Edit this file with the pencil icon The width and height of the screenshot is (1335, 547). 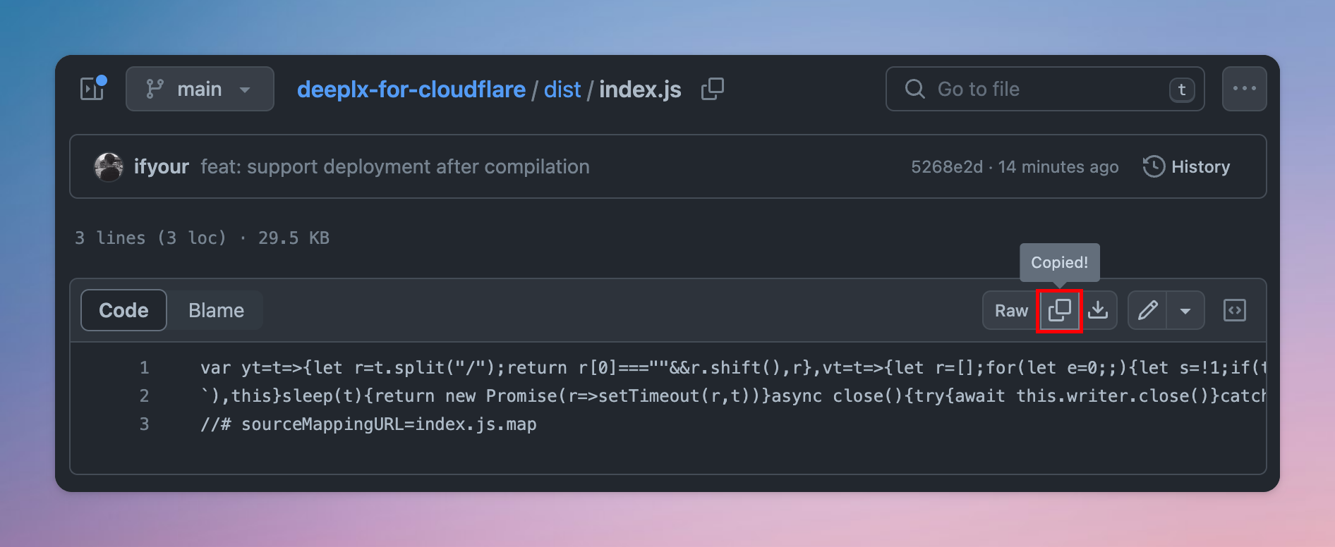click(x=1147, y=310)
